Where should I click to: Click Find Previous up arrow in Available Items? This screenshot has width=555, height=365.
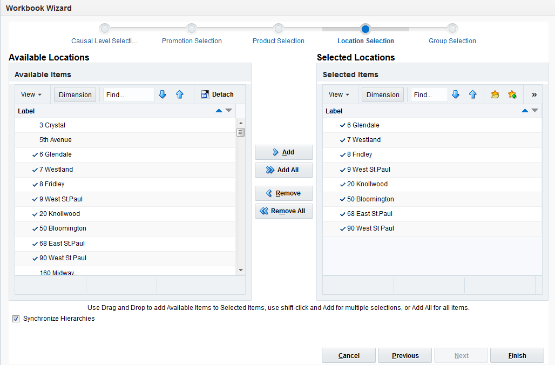[180, 94]
